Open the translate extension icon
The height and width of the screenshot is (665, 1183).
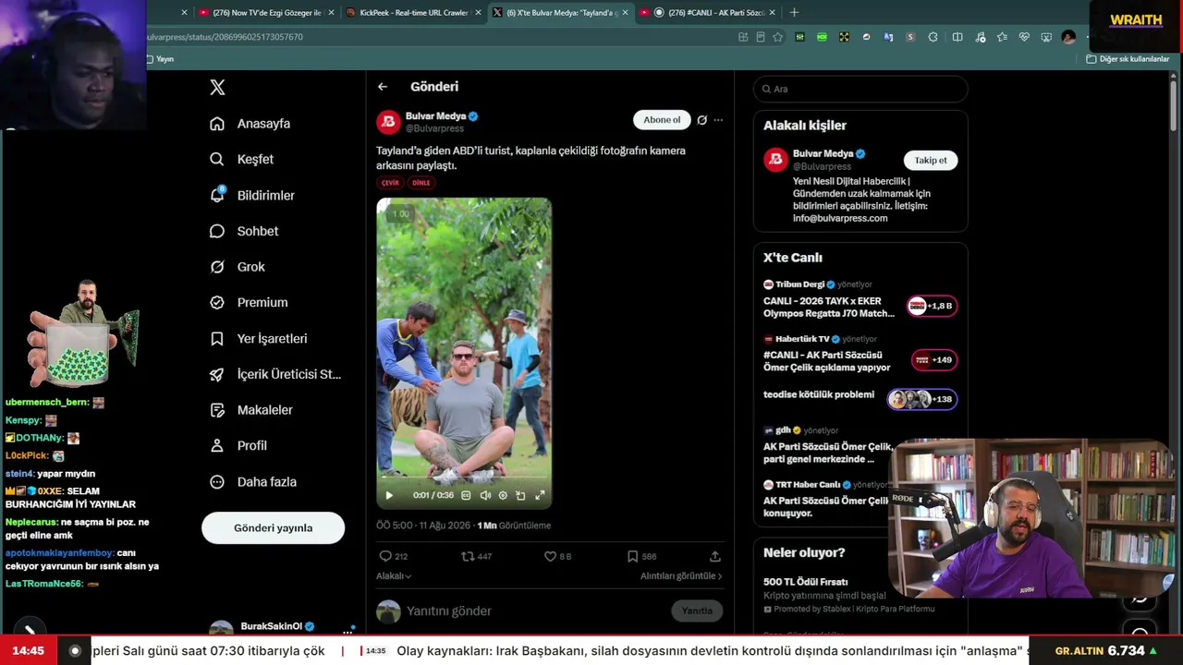click(888, 37)
